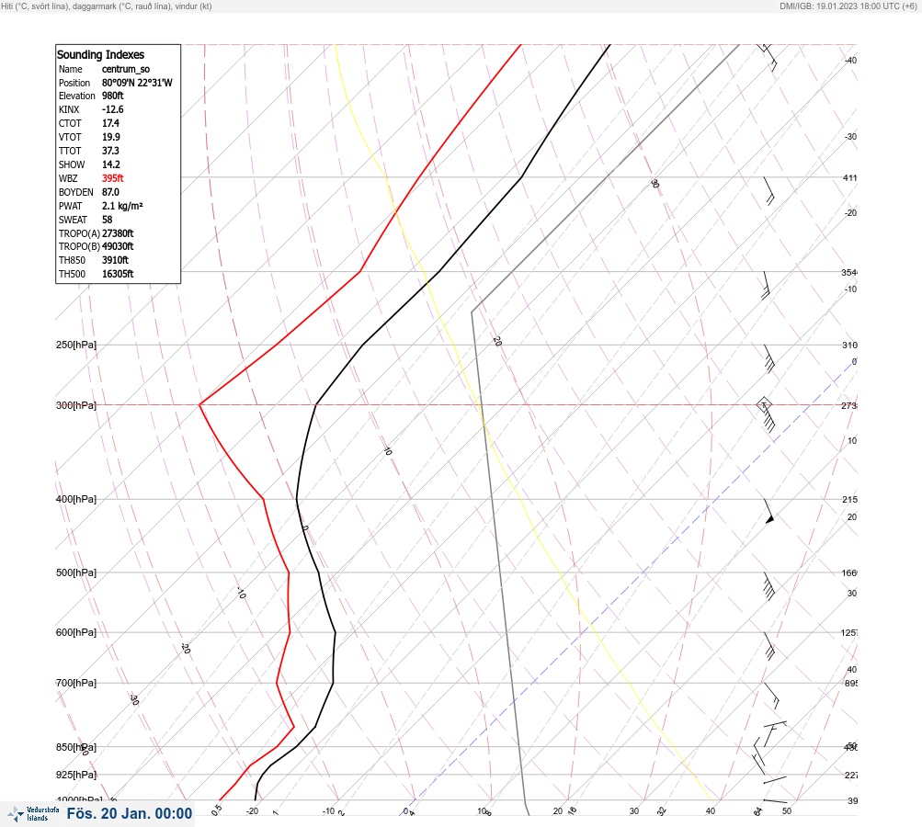Viewport: 922px width, 827px height.
Task: Click the TTOT value '37.3'
Action: pos(110,151)
